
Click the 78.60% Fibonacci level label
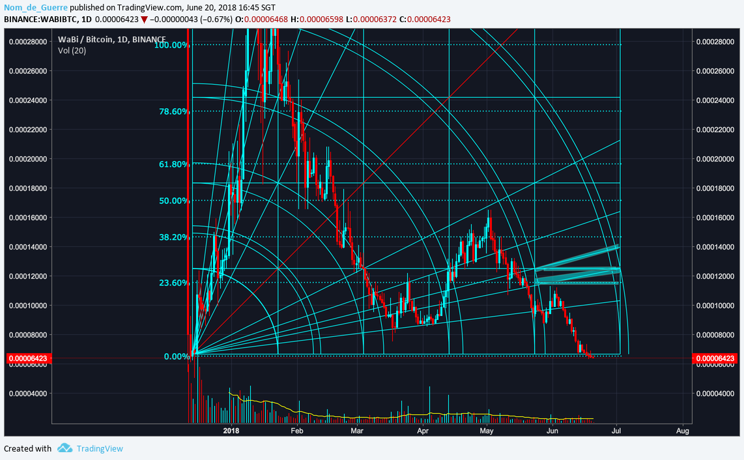(x=174, y=111)
